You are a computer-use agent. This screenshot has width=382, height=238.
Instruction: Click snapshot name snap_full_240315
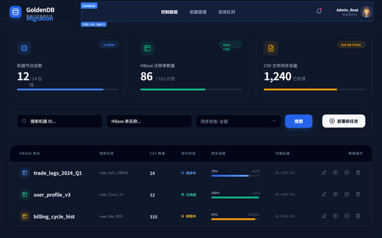(x=114, y=173)
